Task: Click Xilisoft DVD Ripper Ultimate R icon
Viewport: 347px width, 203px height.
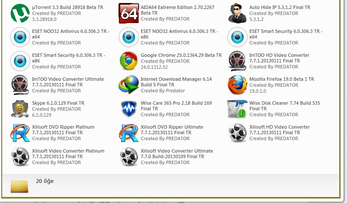Action: click(x=129, y=132)
